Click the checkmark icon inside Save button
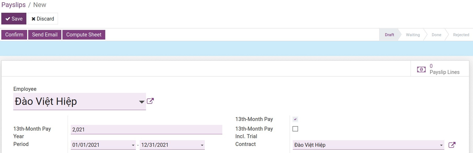The width and height of the screenshot is (473, 153). pos(8,18)
